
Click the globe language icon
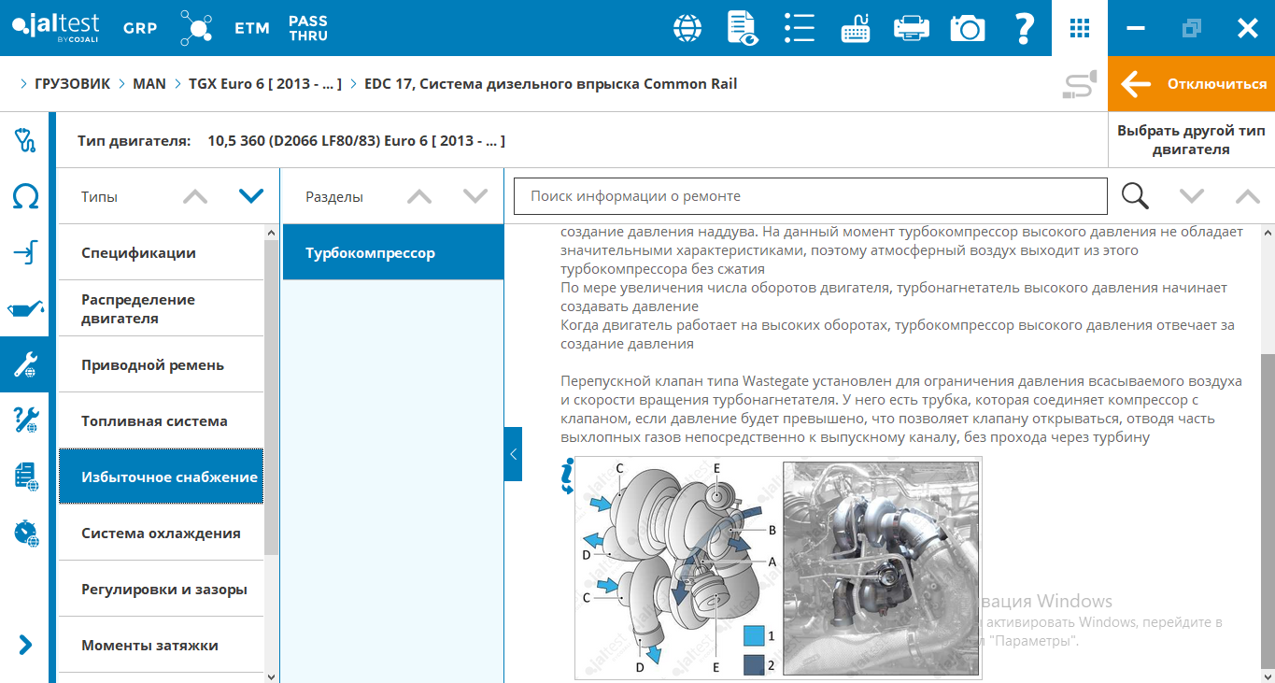687,28
